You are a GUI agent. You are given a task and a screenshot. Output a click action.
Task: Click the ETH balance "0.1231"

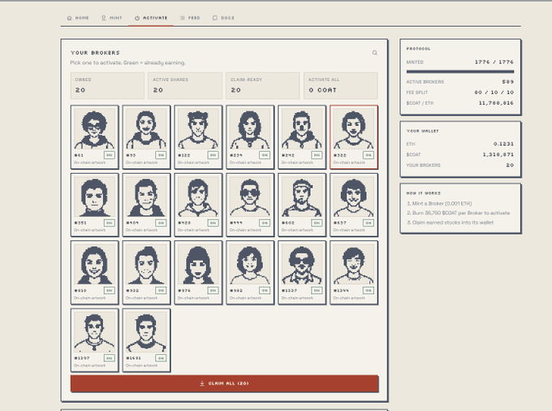[x=504, y=144]
